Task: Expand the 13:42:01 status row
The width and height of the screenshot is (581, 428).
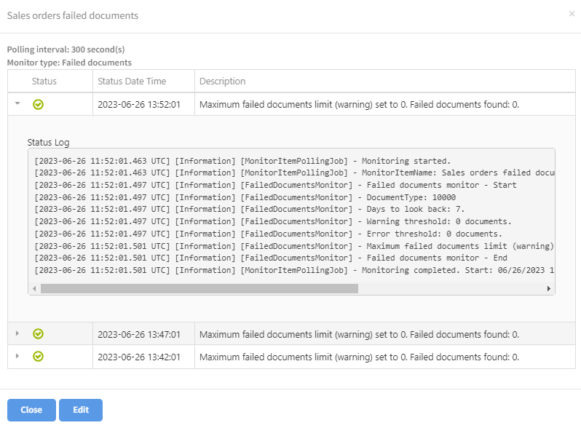Action: pos(17,356)
